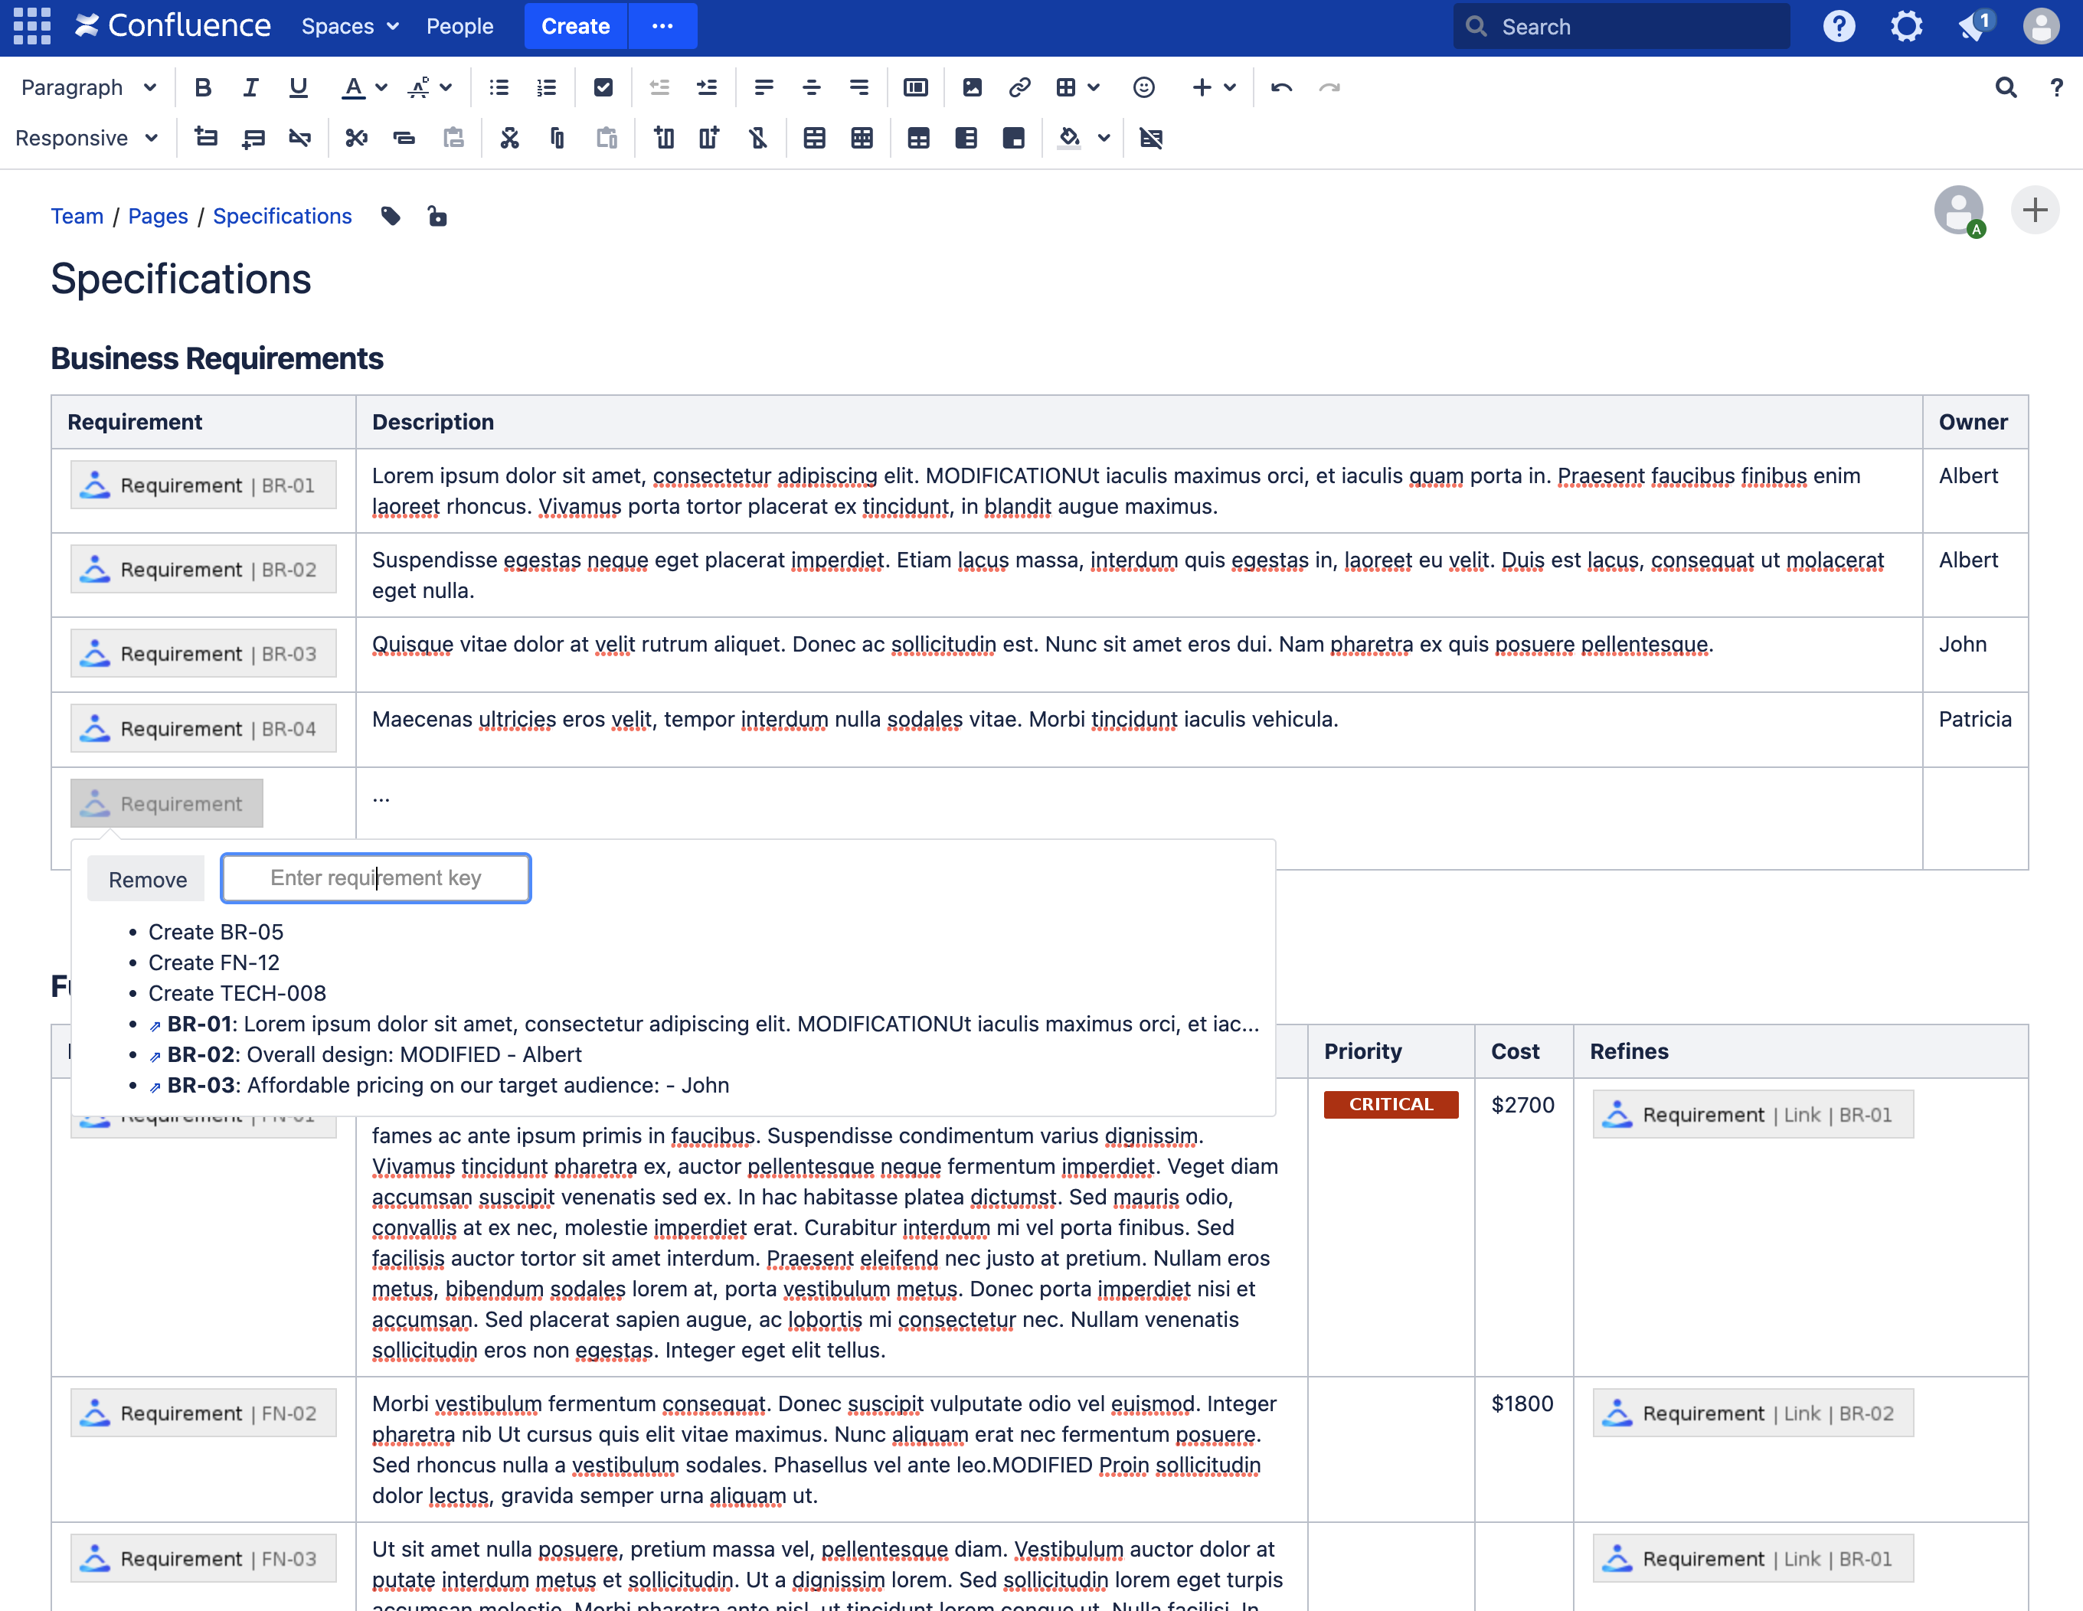
Task: Open the Spaces menu
Action: click(x=349, y=27)
